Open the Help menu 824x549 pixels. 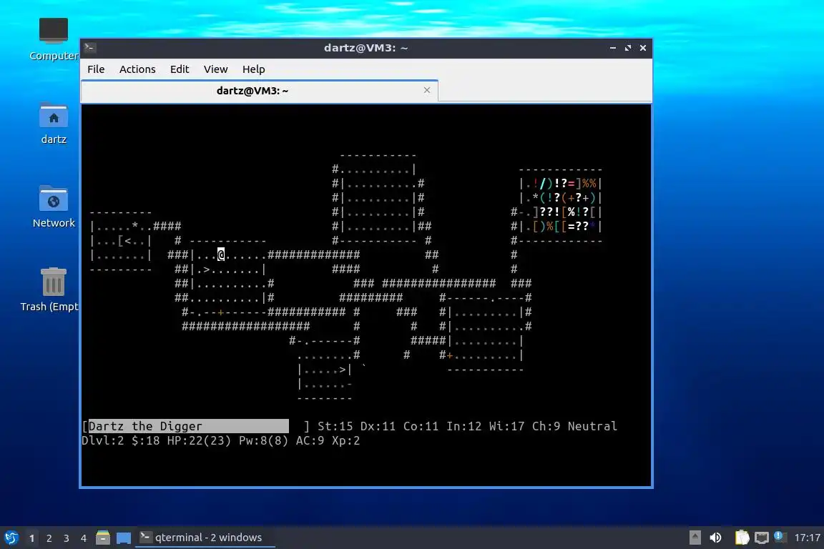click(253, 69)
